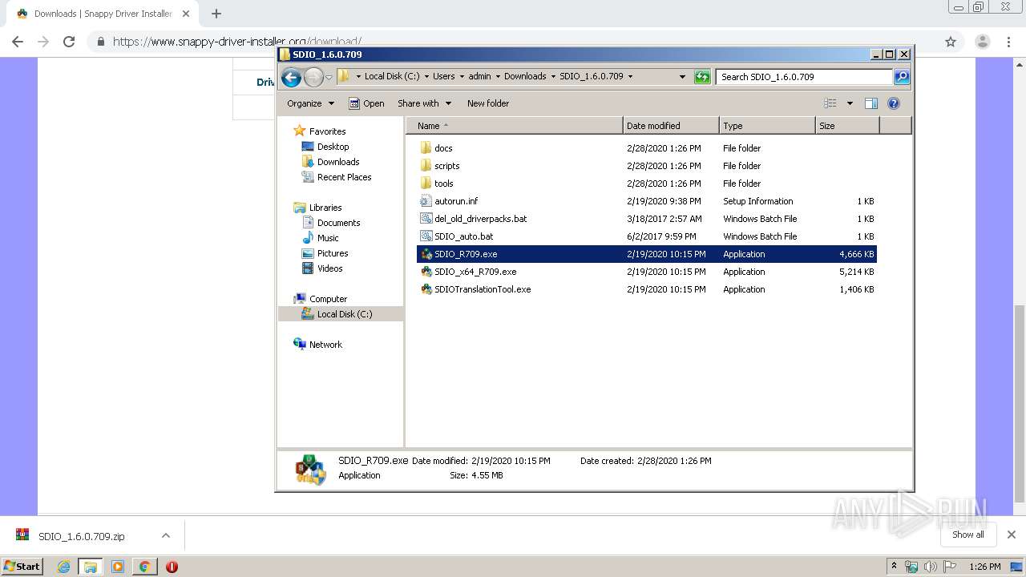Sort by the Type column header
This screenshot has width=1026, height=577.
pyautogui.click(x=767, y=126)
